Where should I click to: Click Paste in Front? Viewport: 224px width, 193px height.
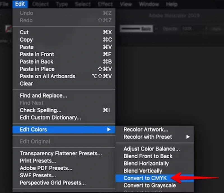pos(37,54)
